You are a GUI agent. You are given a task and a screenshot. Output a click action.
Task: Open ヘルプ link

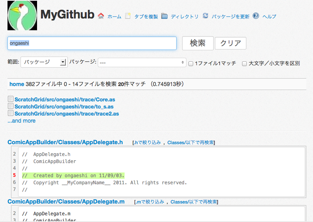(269, 17)
